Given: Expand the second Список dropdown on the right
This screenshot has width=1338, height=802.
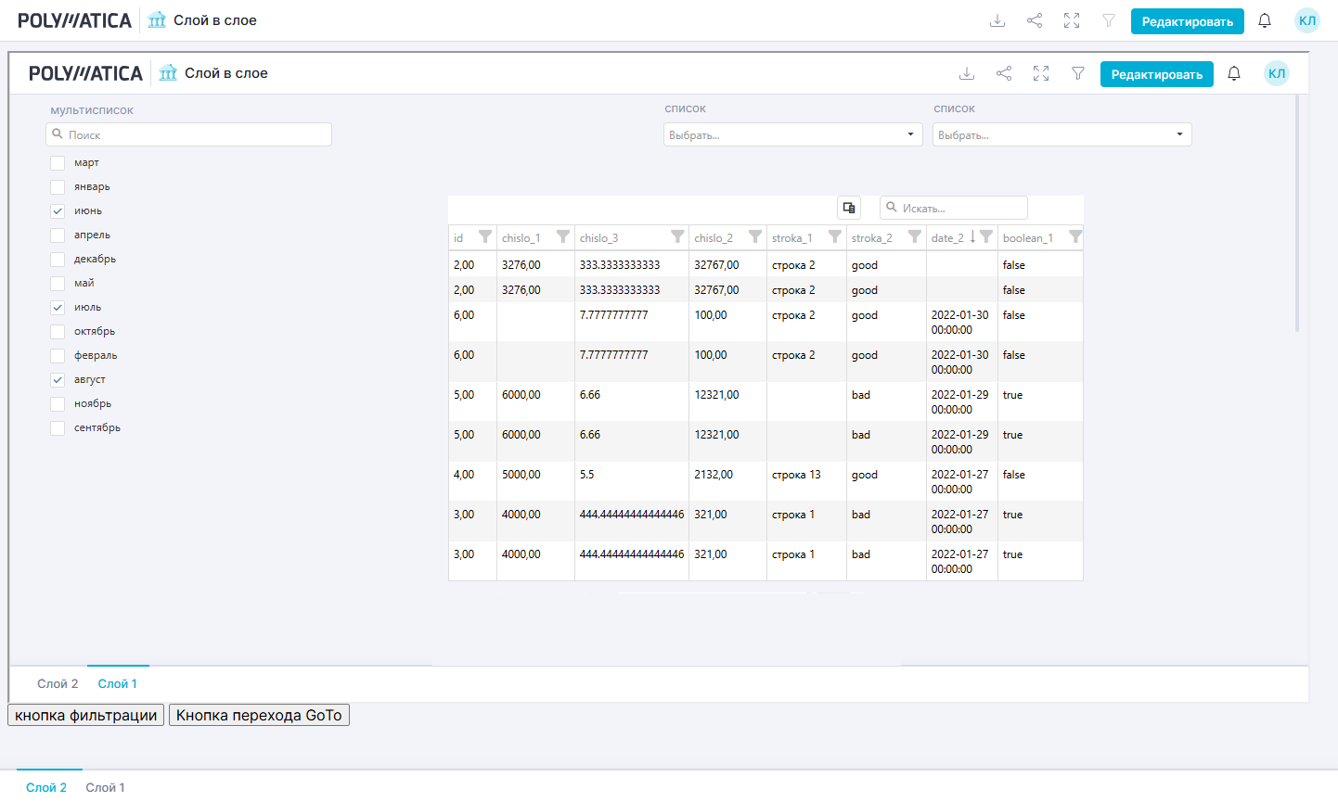Looking at the screenshot, I should (1061, 134).
